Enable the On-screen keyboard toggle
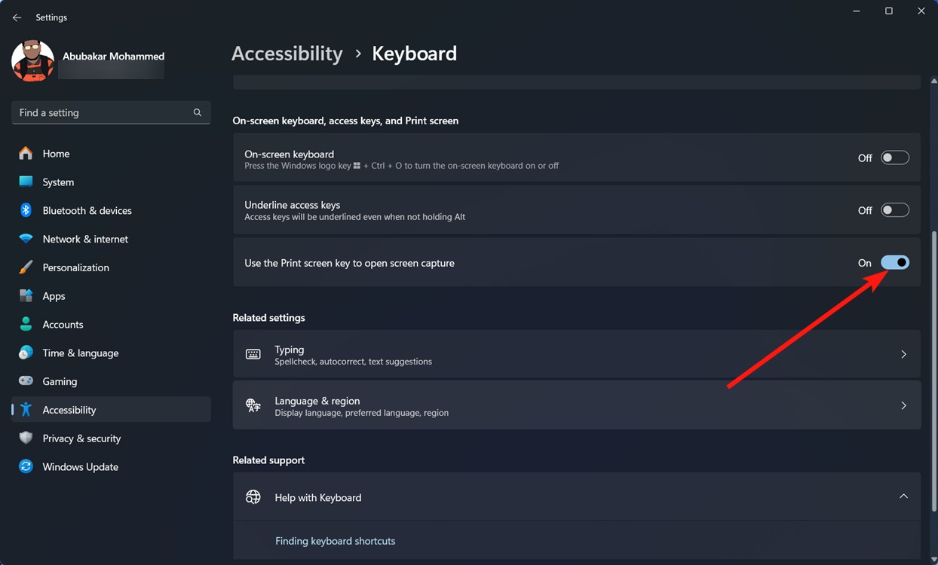The image size is (938, 565). (x=894, y=157)
